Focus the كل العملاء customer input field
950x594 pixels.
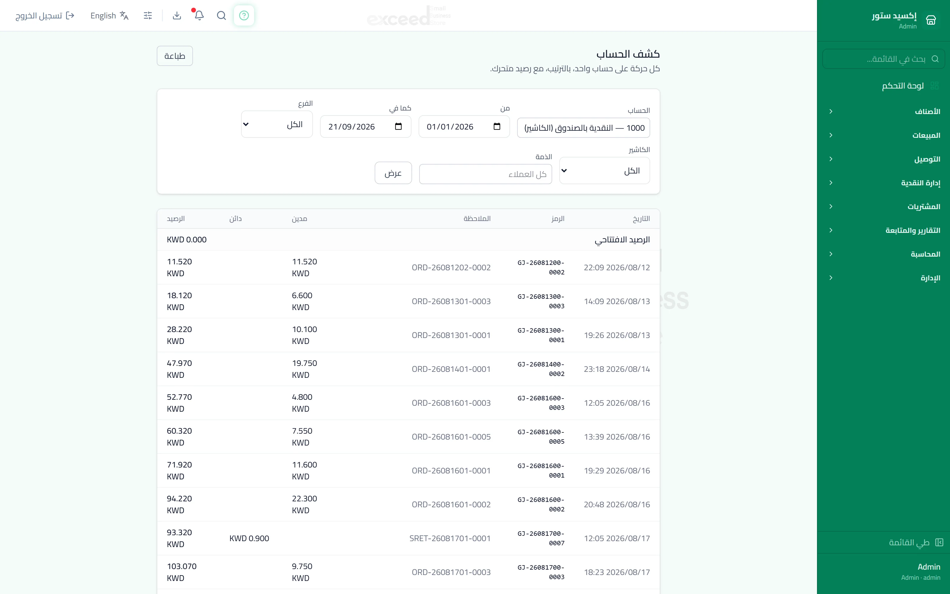(486, 174)
